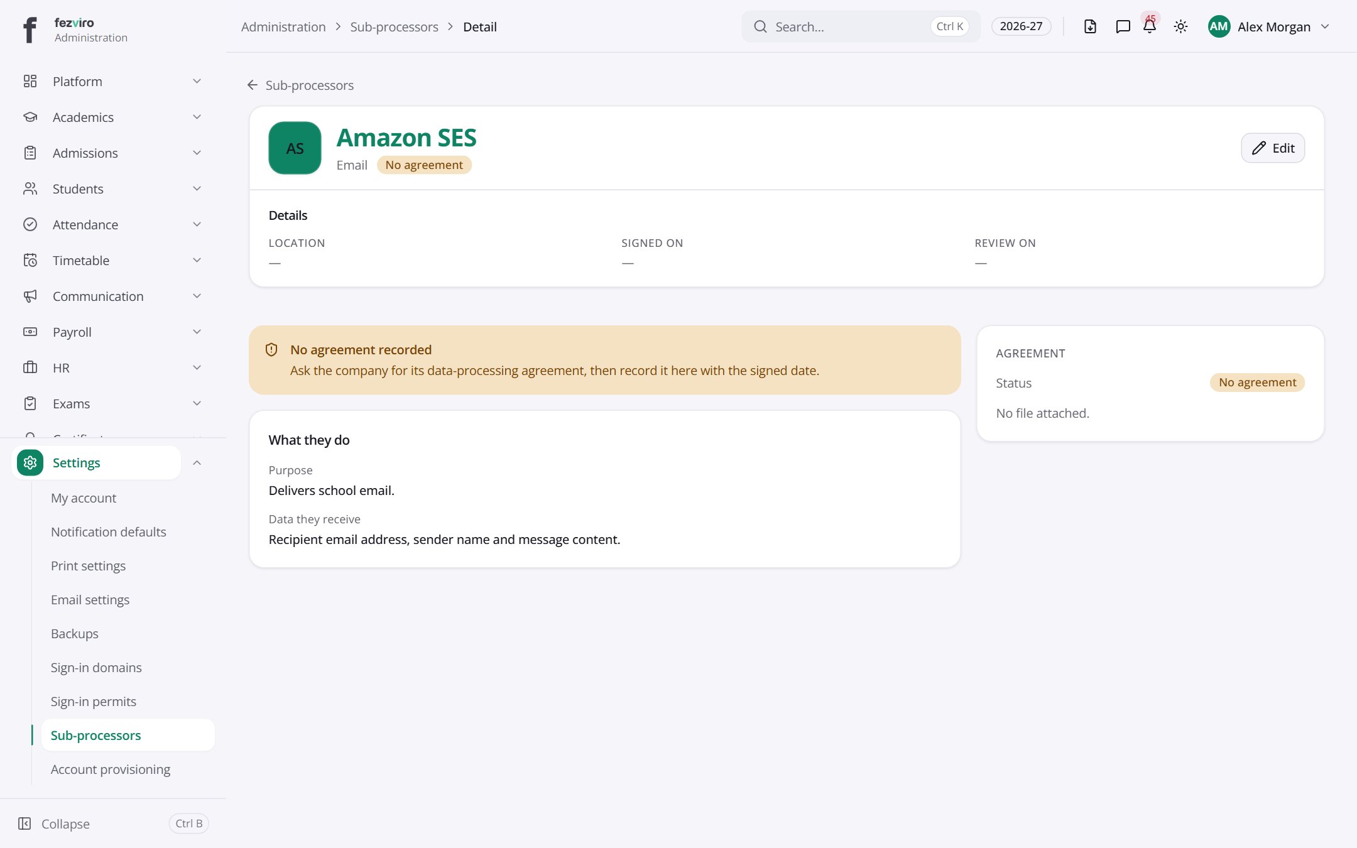Click Sub-processors breadcrumb link

point(395,27)
